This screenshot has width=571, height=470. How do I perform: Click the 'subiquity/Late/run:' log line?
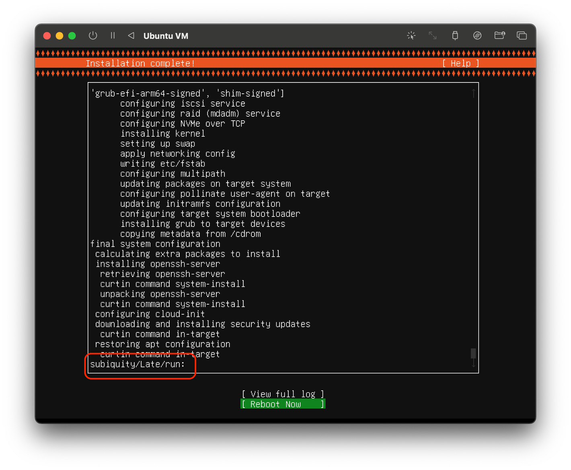coord(138,364)
